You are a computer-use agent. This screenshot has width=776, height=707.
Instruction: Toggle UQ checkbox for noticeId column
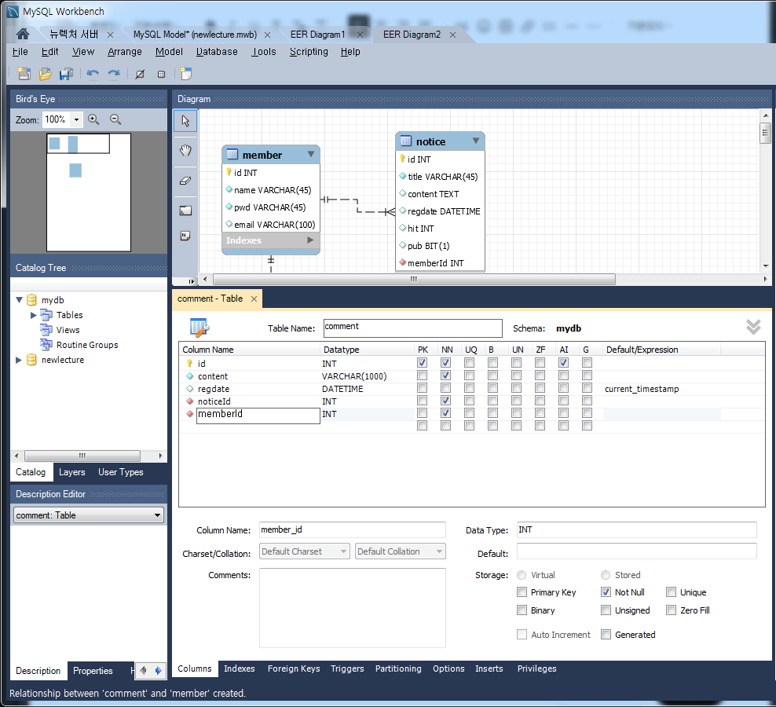tap(469, 400)
